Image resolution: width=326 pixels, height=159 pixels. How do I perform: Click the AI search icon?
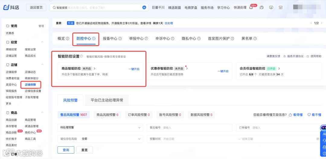point(144,8)
